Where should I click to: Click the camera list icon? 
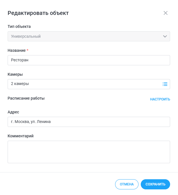(x=165, y=84)
